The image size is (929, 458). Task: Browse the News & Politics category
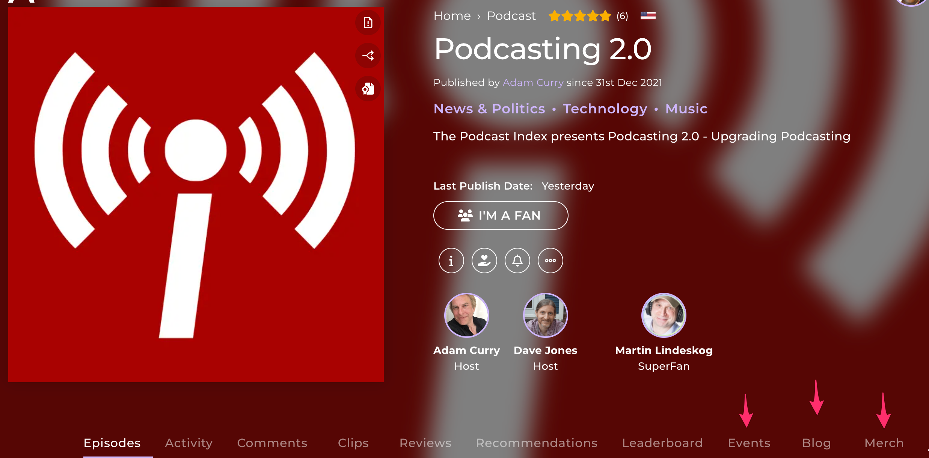(x=489, y=108)
